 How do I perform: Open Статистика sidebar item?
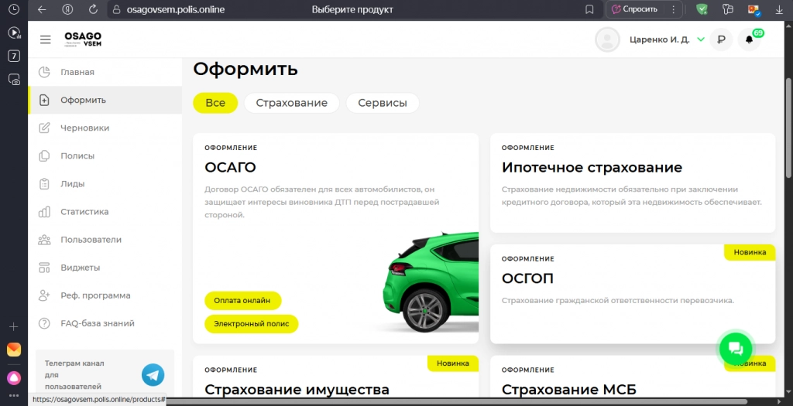click(x=84, y=211)
